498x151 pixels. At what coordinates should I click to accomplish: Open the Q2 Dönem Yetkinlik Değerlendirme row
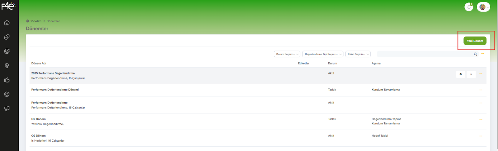click(39, 119)
